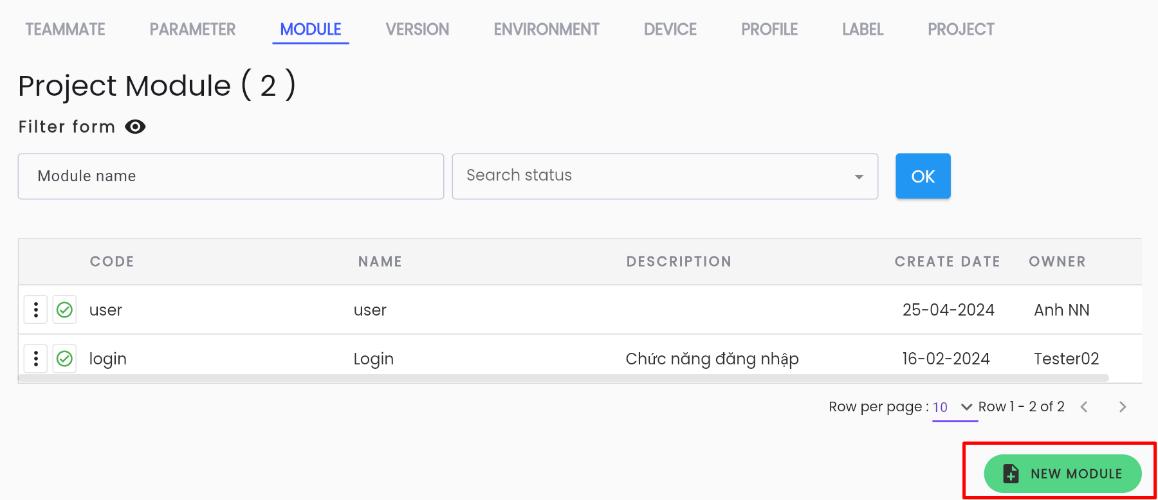Image resolution: width=1158 pixels, height=500 pixels.
Task: Click the date '16-02-2024'
Action: click(x=946, y=359)
